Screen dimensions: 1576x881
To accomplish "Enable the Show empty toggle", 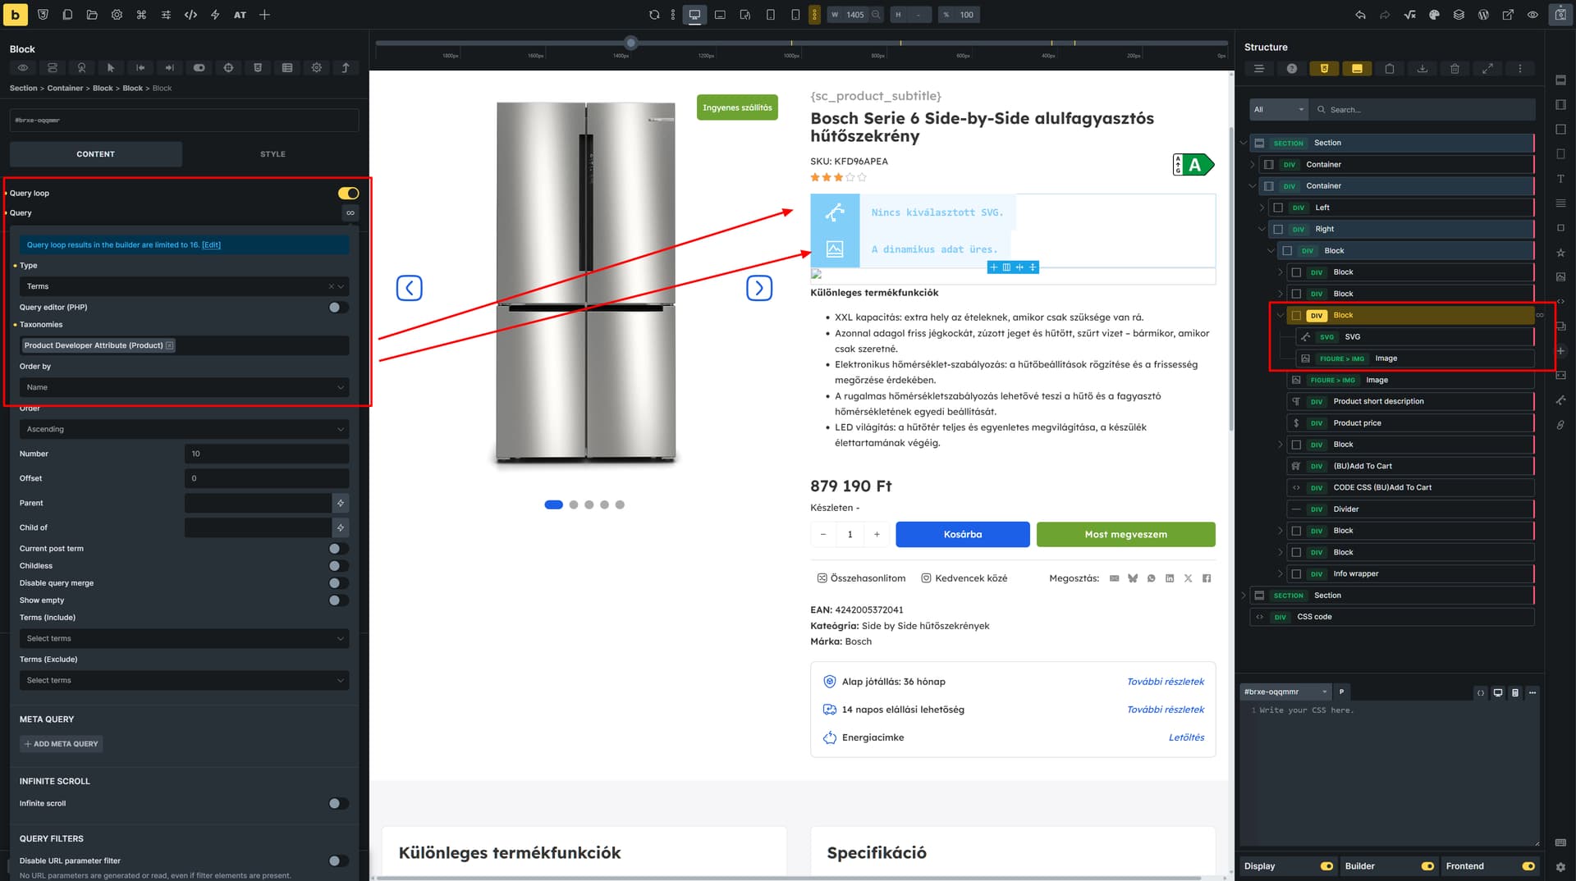I will [338, 600].
